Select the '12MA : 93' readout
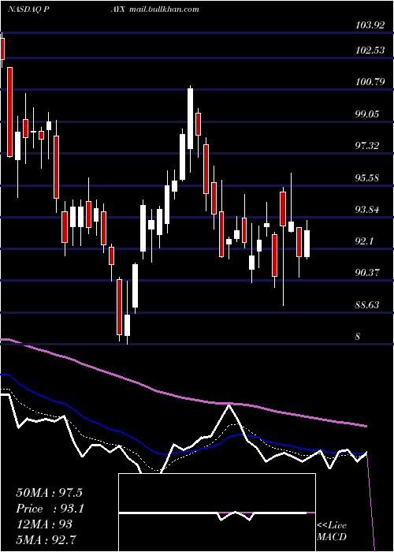 pos(44,524)
